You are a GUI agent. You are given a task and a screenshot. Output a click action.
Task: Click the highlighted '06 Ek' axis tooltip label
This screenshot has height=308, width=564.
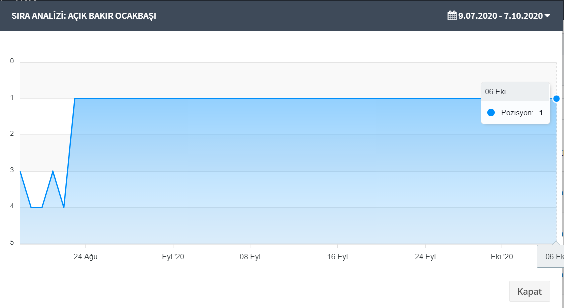click(x=550, y=256)
